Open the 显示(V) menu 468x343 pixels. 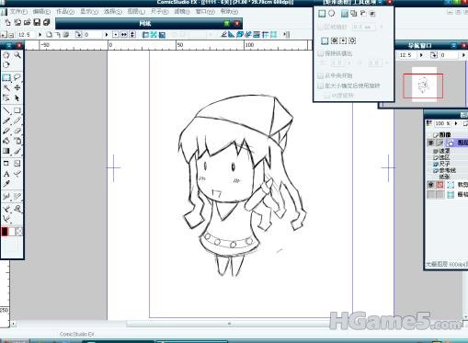coord(89,12)
